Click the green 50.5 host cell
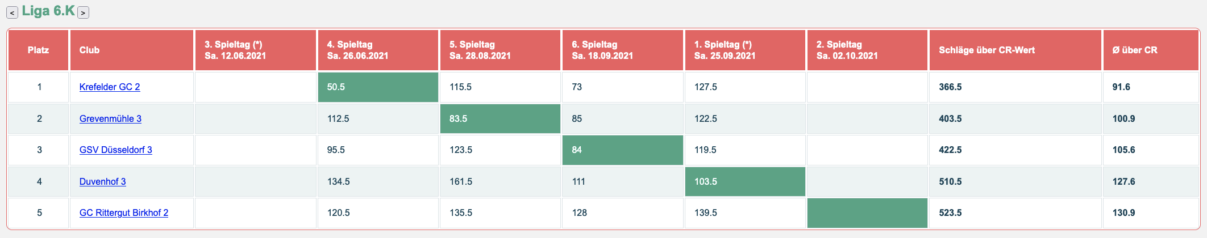Screen dimensions: 1207x238 (x=378, y=87)
